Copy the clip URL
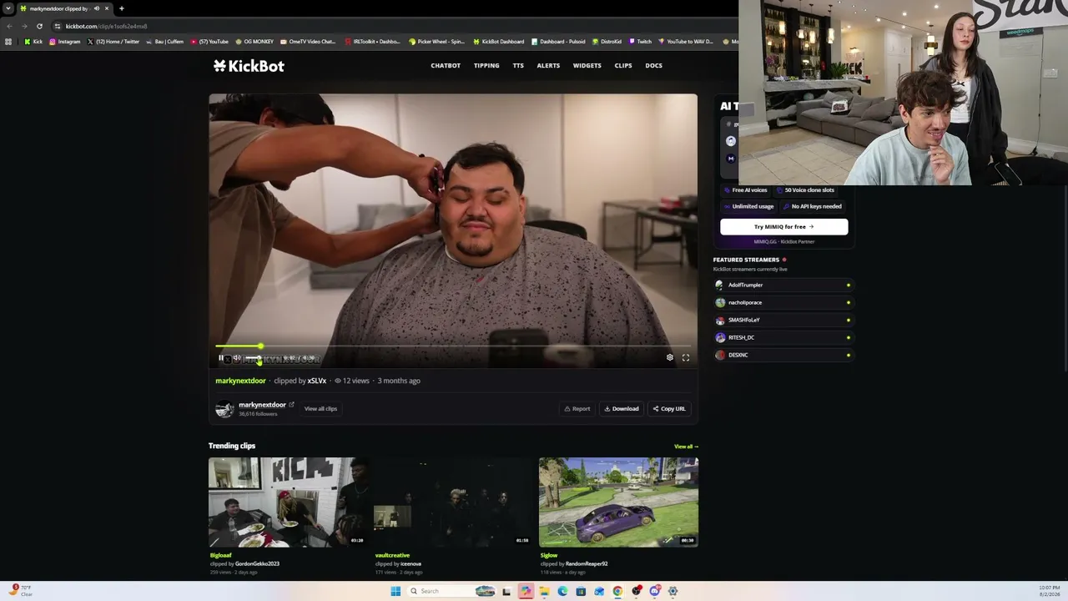 [x=669, y=409]
